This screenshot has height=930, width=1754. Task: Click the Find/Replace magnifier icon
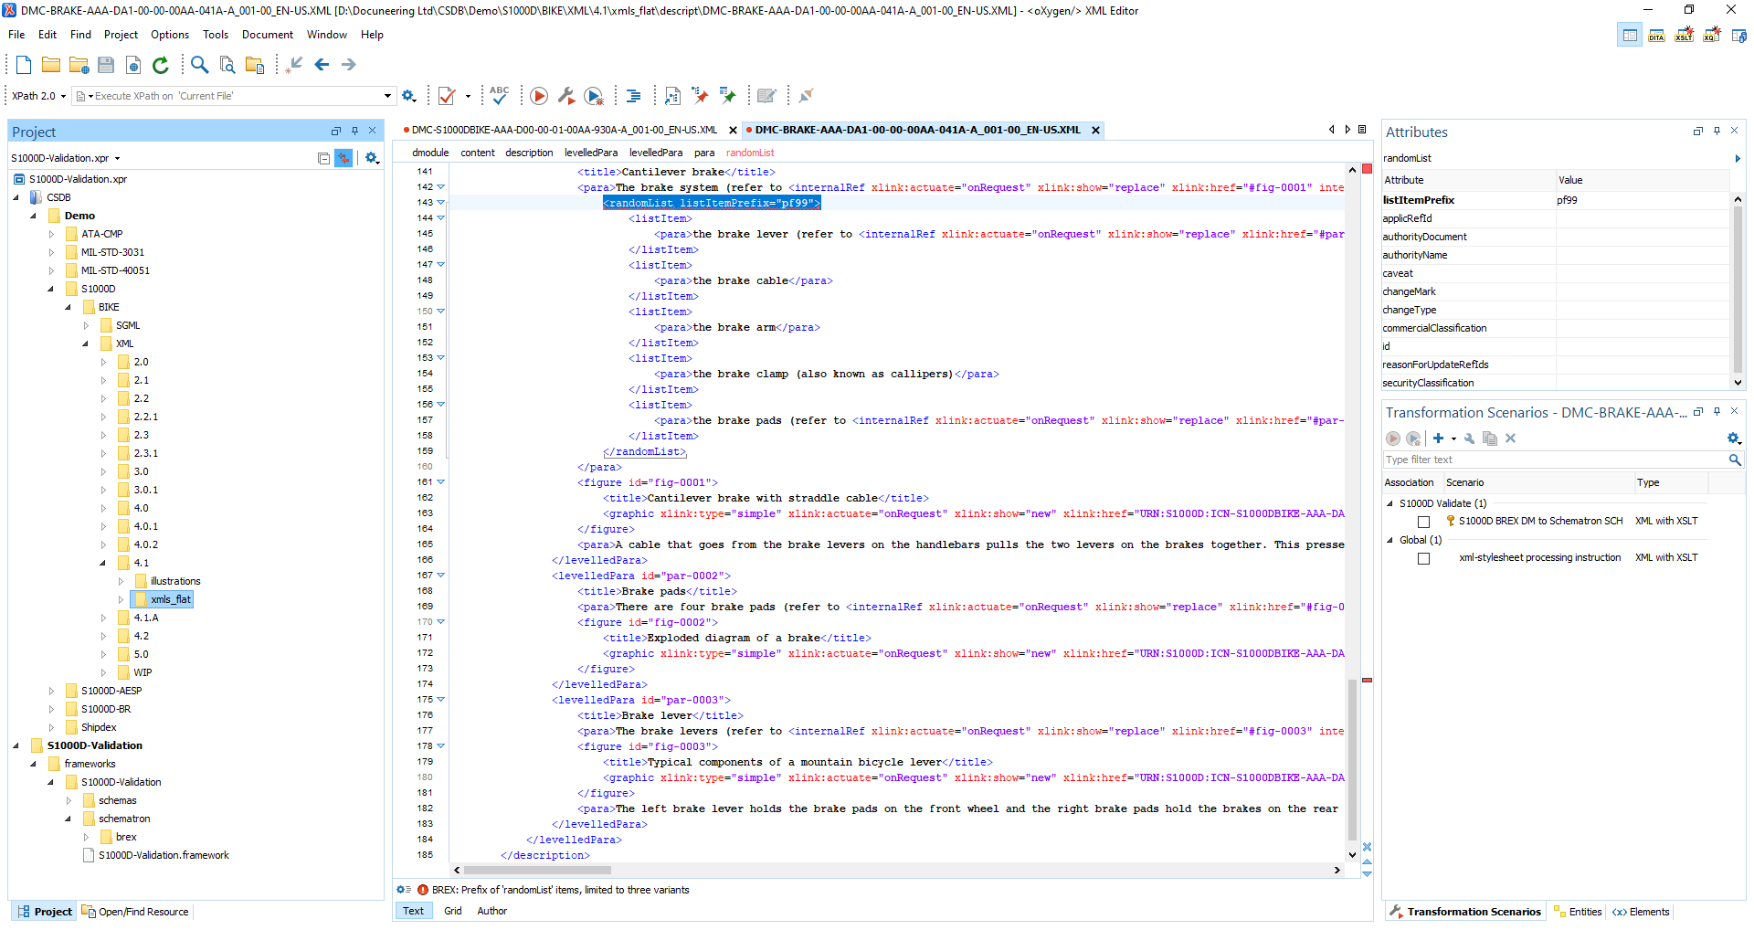199,65
